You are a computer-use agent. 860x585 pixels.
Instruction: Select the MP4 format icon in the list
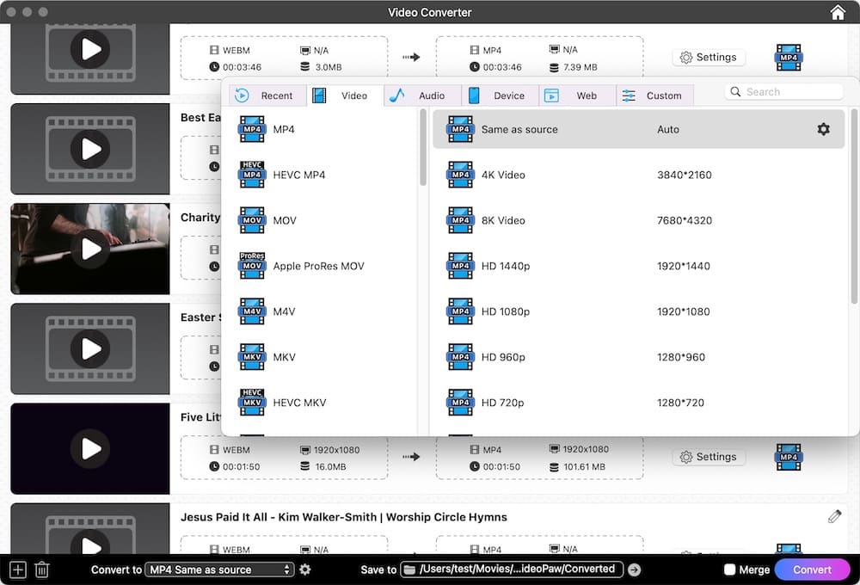(252, 129)
